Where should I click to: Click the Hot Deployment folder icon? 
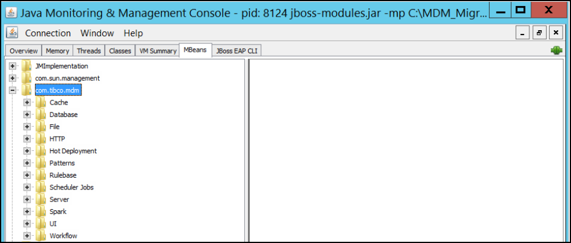click(x=41, y=151)
